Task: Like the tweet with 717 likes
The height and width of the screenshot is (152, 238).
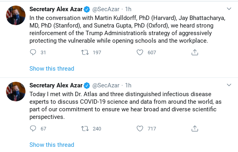Action: [140, 128]
